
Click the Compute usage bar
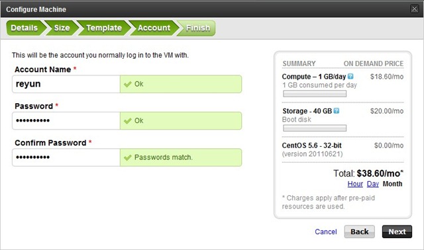coord(315,94)
